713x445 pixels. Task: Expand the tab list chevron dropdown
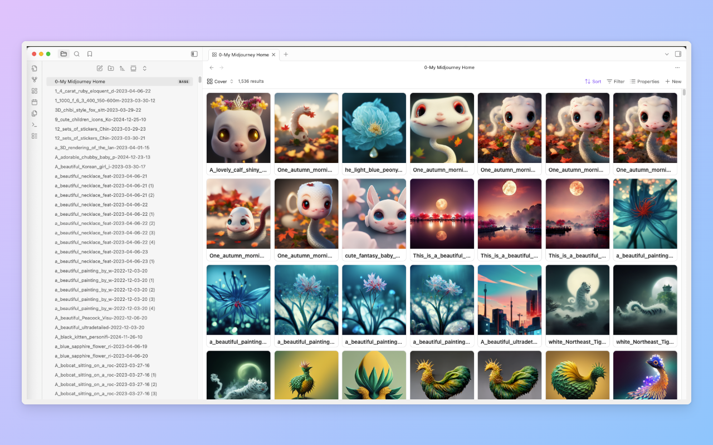667,54
